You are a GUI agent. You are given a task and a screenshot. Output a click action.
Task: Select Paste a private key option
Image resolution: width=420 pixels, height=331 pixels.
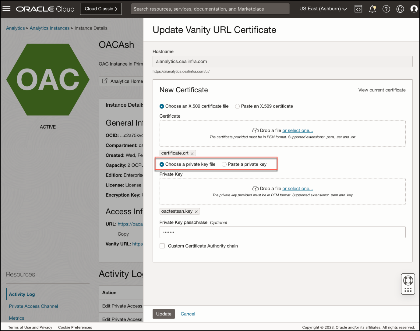tap(224, 164)
